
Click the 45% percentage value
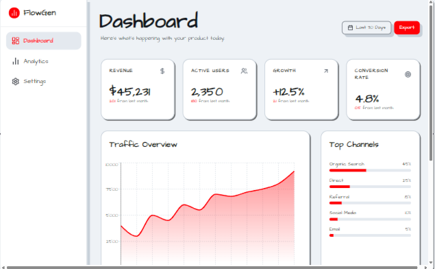pyautogui.click(x=407, y=164)
